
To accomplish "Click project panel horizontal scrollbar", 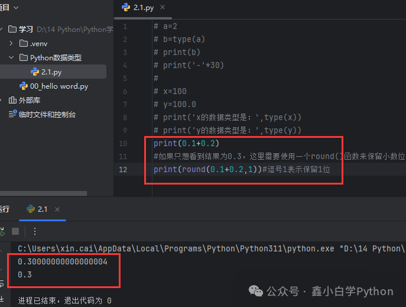I will click(44, 193).
